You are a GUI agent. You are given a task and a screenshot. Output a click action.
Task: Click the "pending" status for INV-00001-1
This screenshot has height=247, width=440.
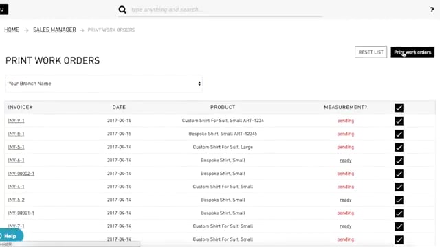tap(345, 213)
